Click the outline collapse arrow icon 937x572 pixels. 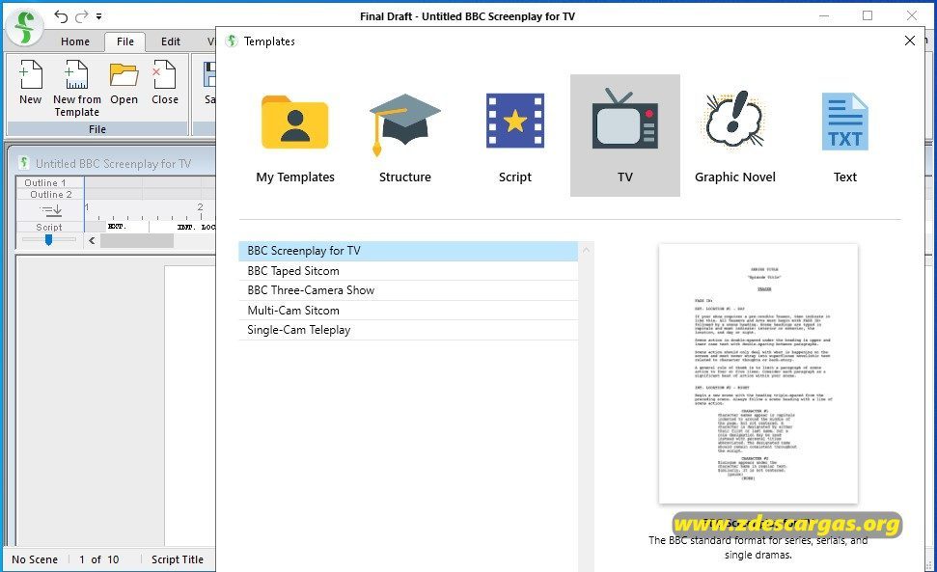51,210
